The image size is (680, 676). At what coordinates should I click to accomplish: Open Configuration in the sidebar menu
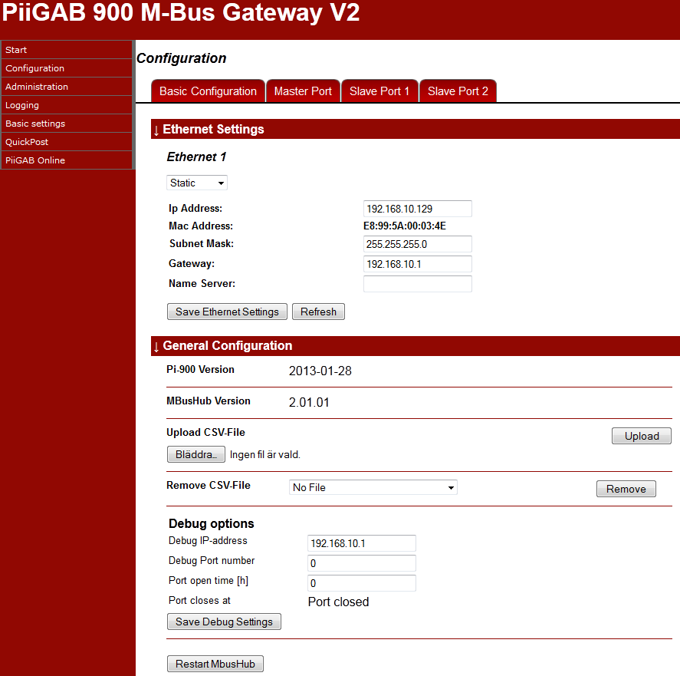(67, 68)
